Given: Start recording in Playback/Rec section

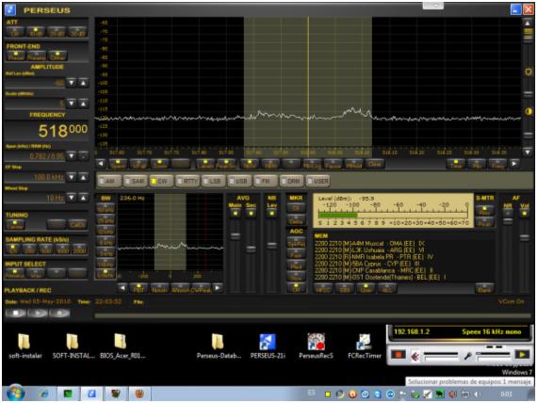Looking at the screenshot, I should pyautogui.click(x=59, y=314).
